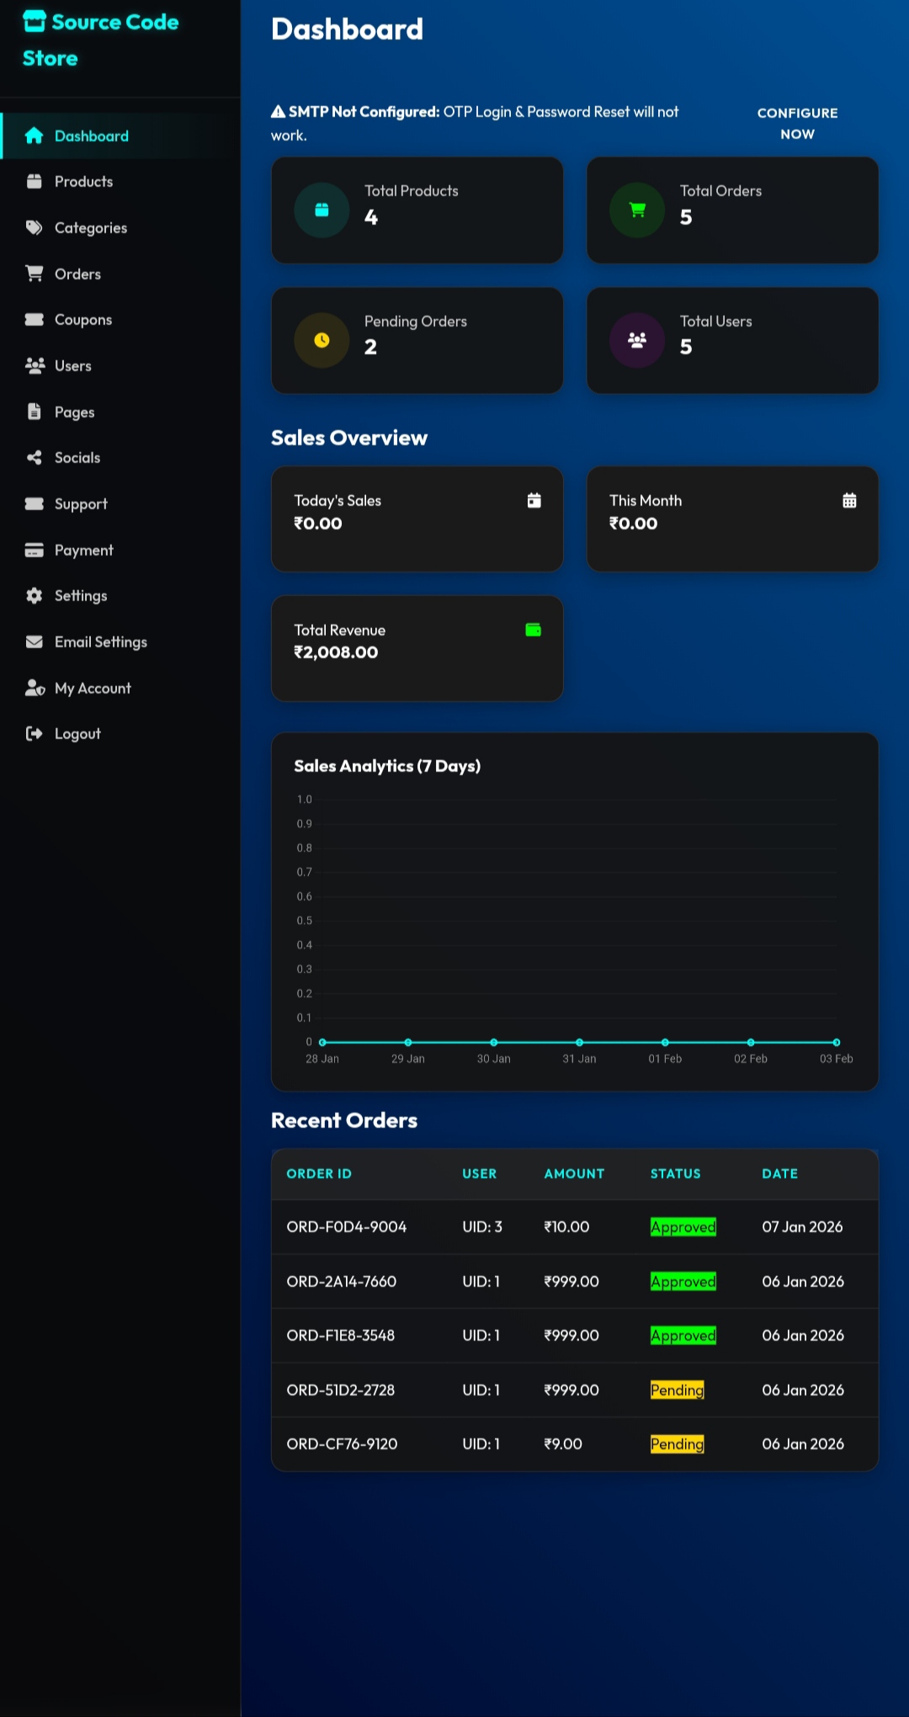909x1717 pixels.
Task: Open the Products menu item
Action: pyautogui.click(x=120, y=181)
